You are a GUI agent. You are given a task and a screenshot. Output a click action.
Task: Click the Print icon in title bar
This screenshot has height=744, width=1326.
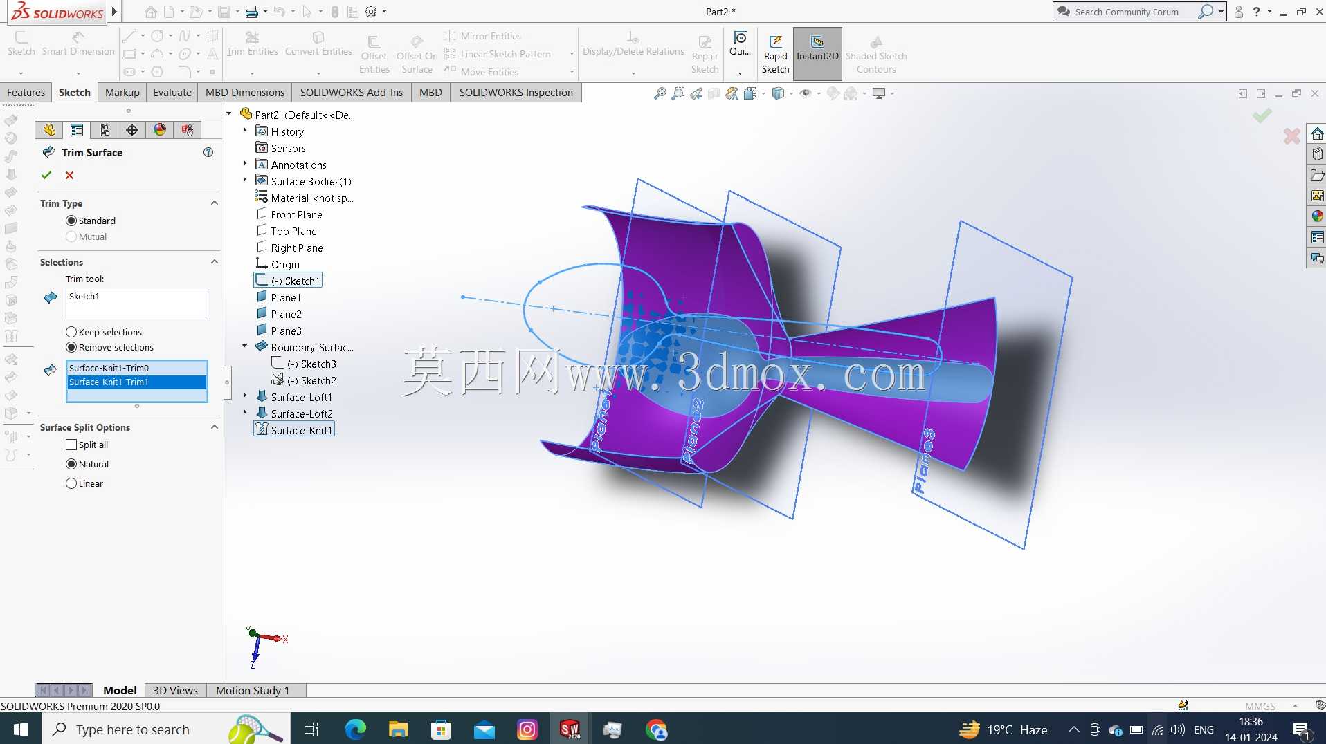coord(252,12)
